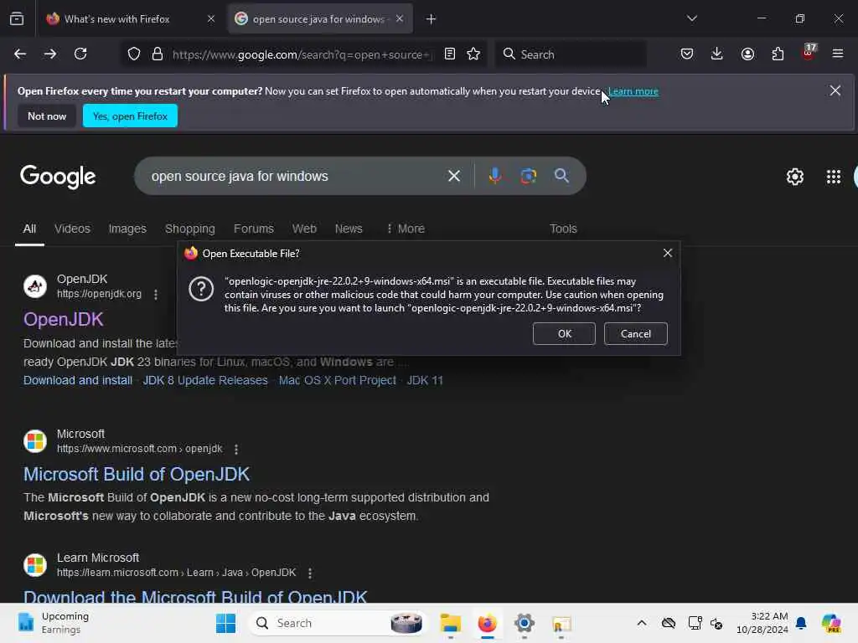The image size is (858, 643).
Task: Open the Downloads panel
Action: tap(717, 54)
